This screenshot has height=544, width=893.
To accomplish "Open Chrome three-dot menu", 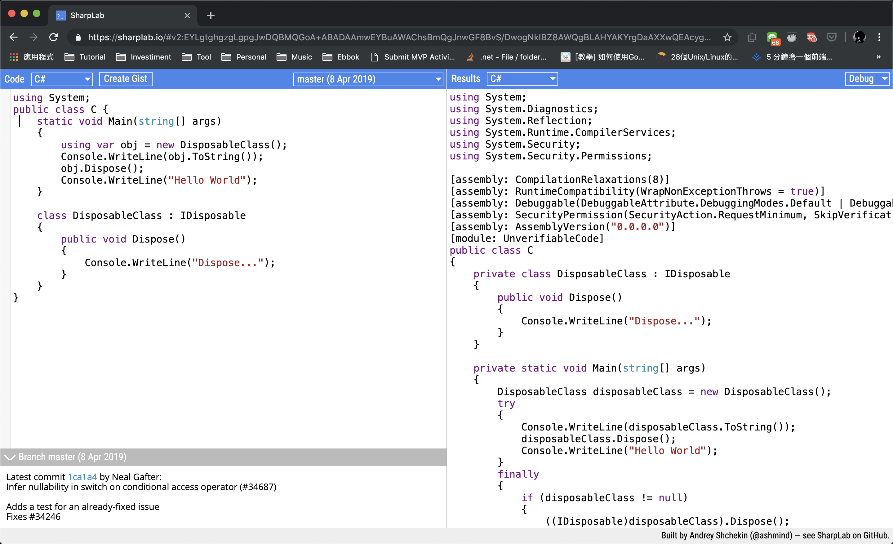I will coord(879,37).
